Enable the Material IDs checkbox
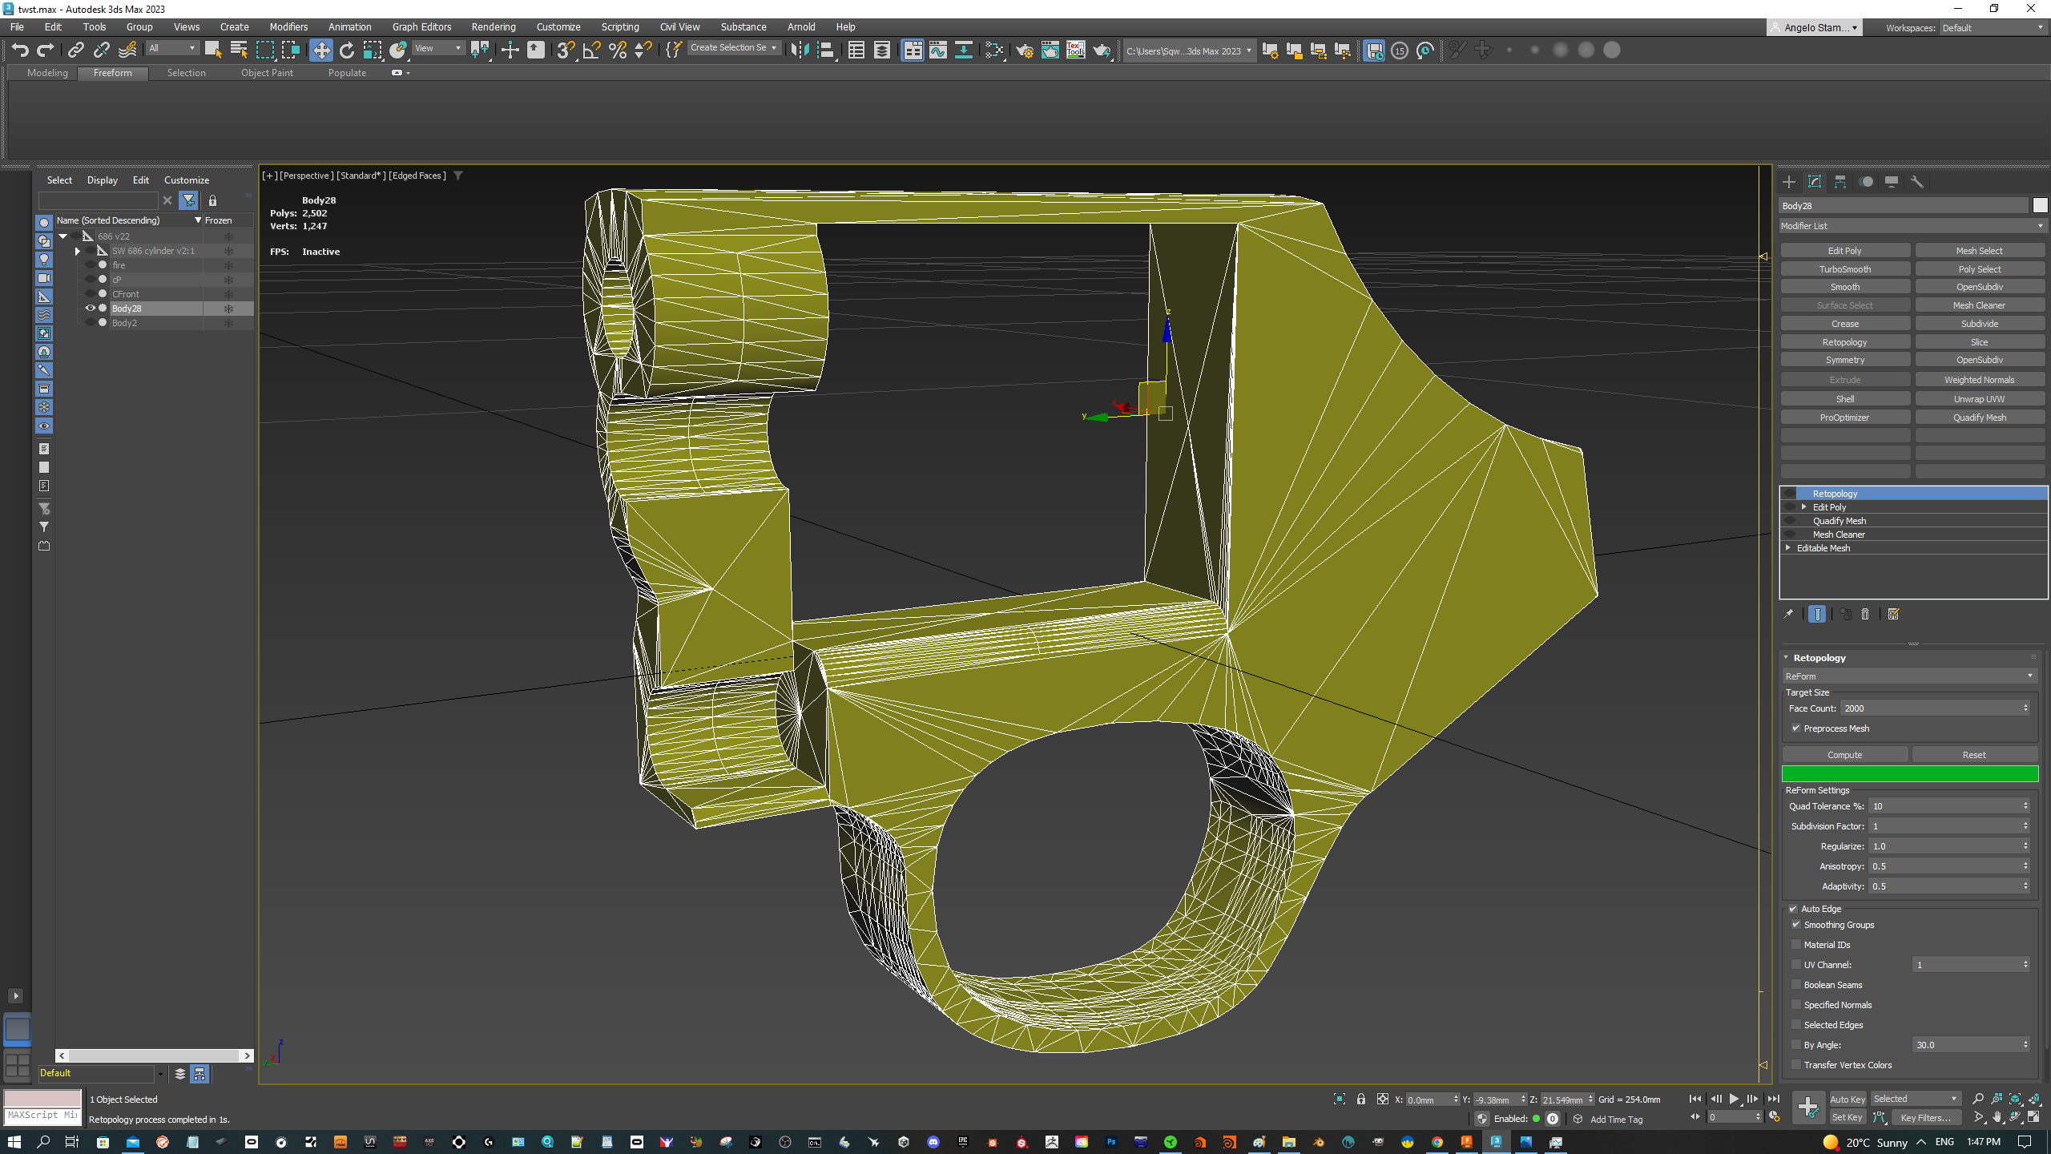 1796,944
